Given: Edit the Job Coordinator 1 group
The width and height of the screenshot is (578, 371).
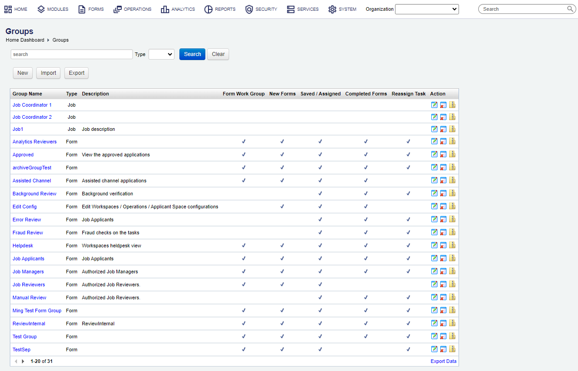Looking at the screenshot, I should [x=434, y=104].
